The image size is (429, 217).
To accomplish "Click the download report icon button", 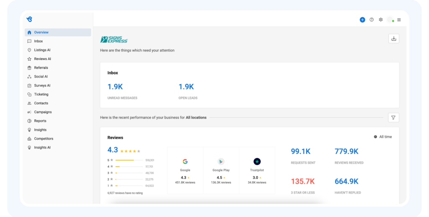I will (x=393, y=39).
